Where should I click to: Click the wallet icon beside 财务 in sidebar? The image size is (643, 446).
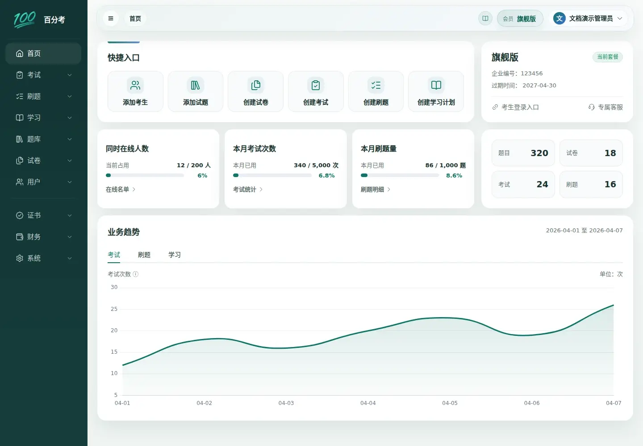coord(20,237)
